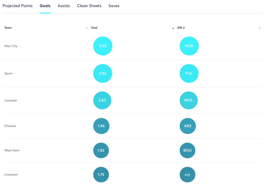Click the West Ham team row
This screenshot has width=264, height=185.
pos(132,150)
